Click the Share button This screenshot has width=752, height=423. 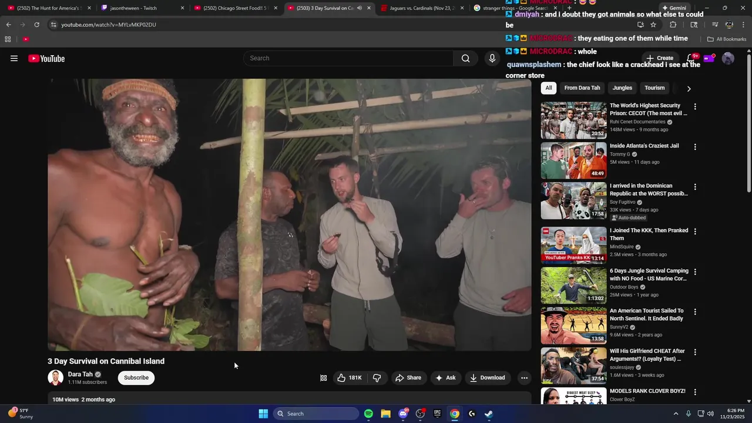tap(408, 378)
